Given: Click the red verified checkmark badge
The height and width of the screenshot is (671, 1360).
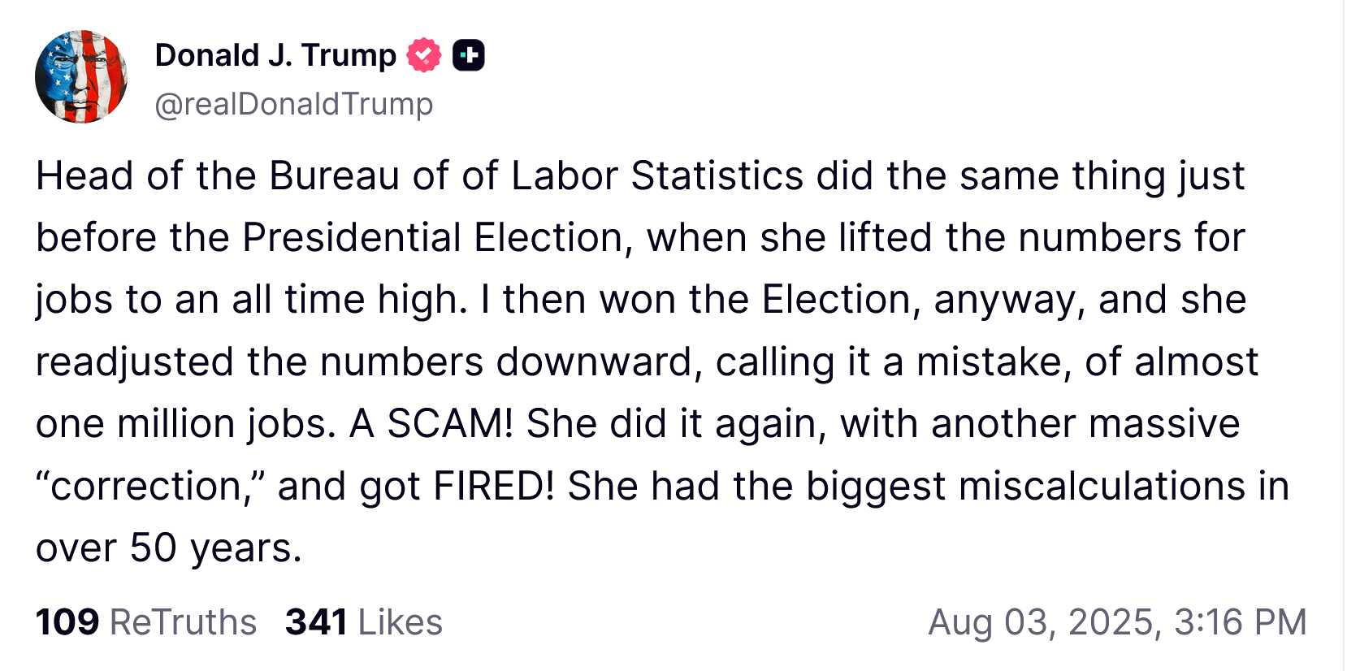Looking at the screenshot, I should tap(423, 55).
